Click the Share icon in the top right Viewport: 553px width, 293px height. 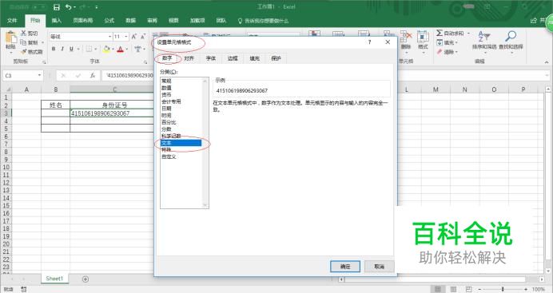point(534,21)
